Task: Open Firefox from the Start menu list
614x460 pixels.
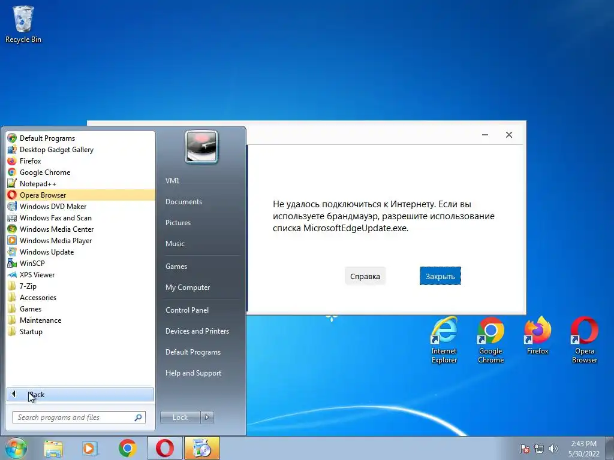Action: pos(80,161)
